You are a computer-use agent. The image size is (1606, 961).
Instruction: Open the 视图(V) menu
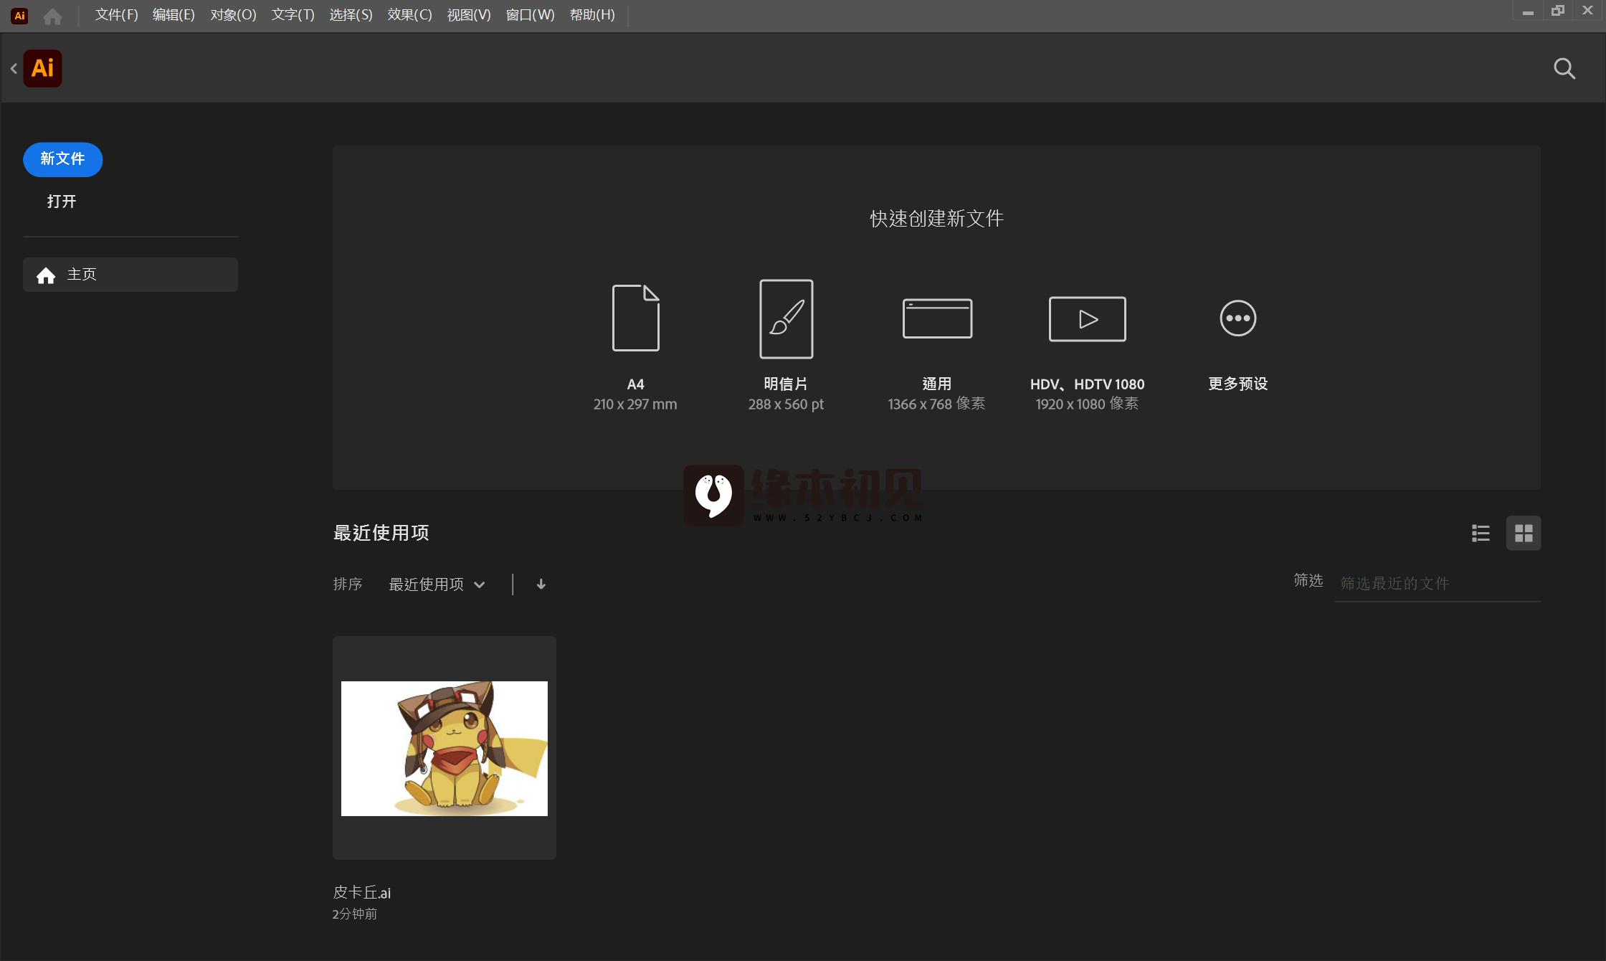(469, 15)
